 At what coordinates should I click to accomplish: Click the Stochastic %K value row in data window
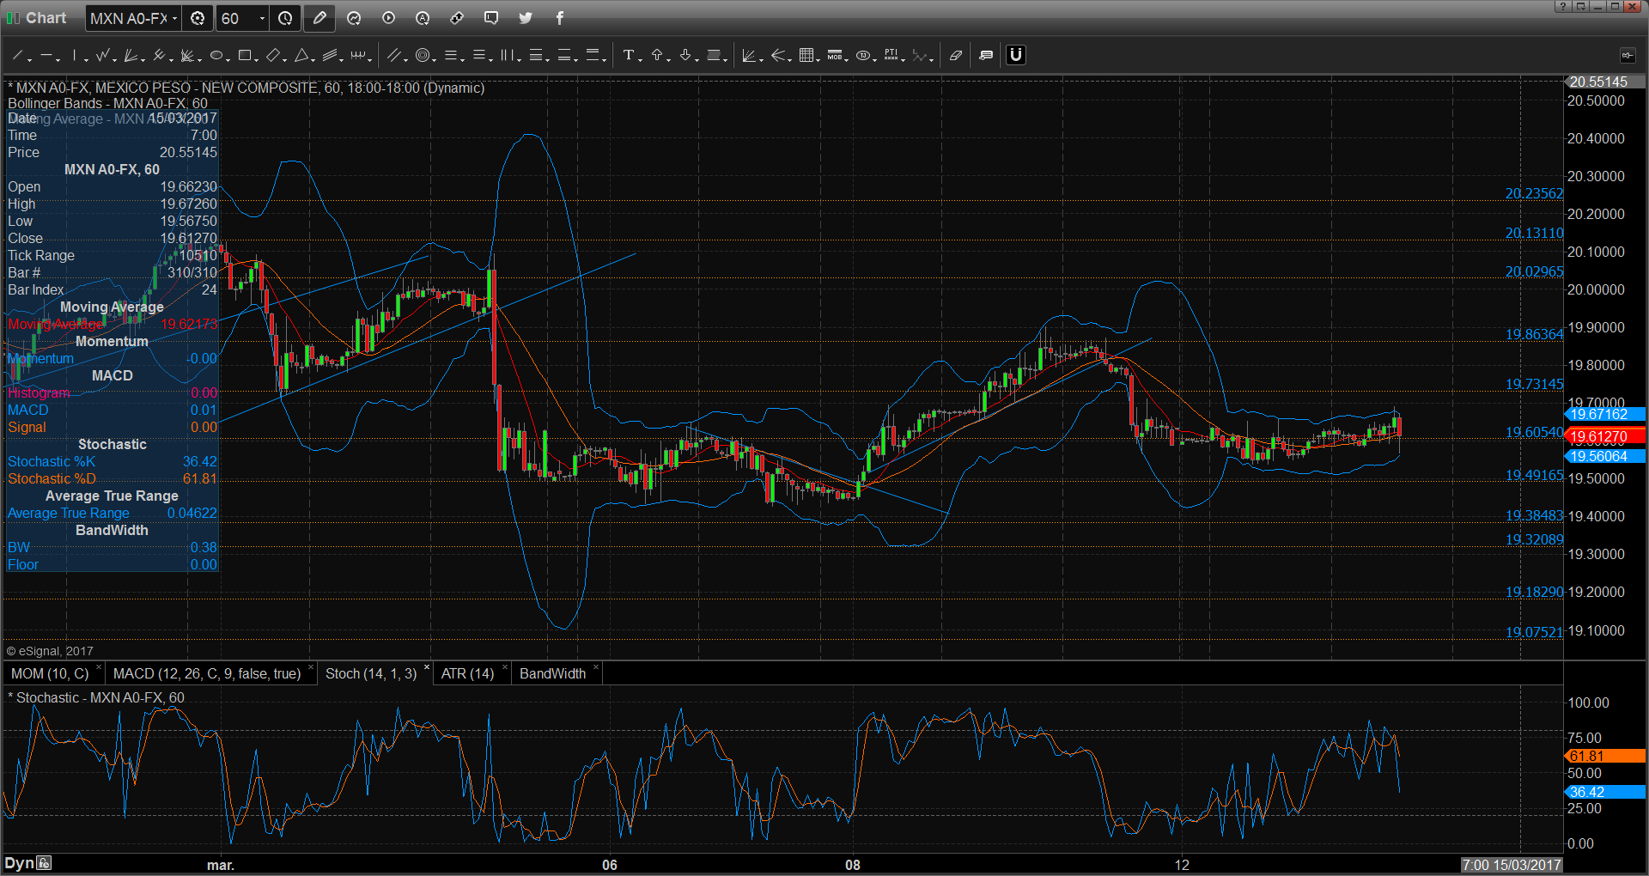pyautogui.click(x=112, y=462)
